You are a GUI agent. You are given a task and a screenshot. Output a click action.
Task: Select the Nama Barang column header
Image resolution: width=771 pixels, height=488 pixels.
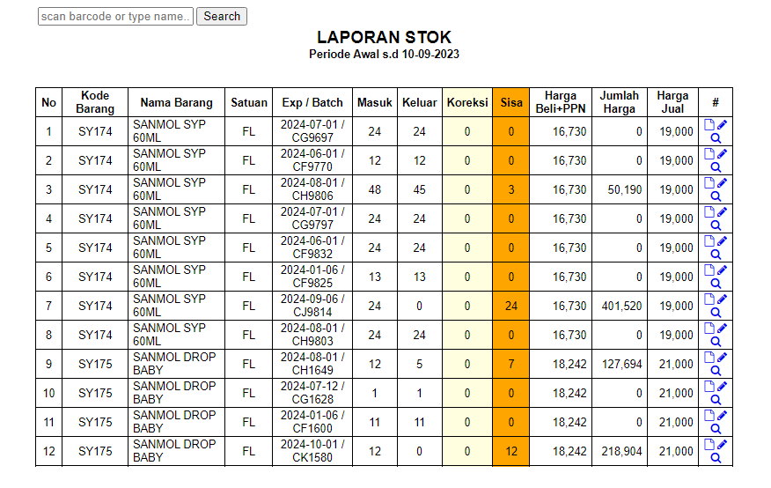[x=176, y=102]
